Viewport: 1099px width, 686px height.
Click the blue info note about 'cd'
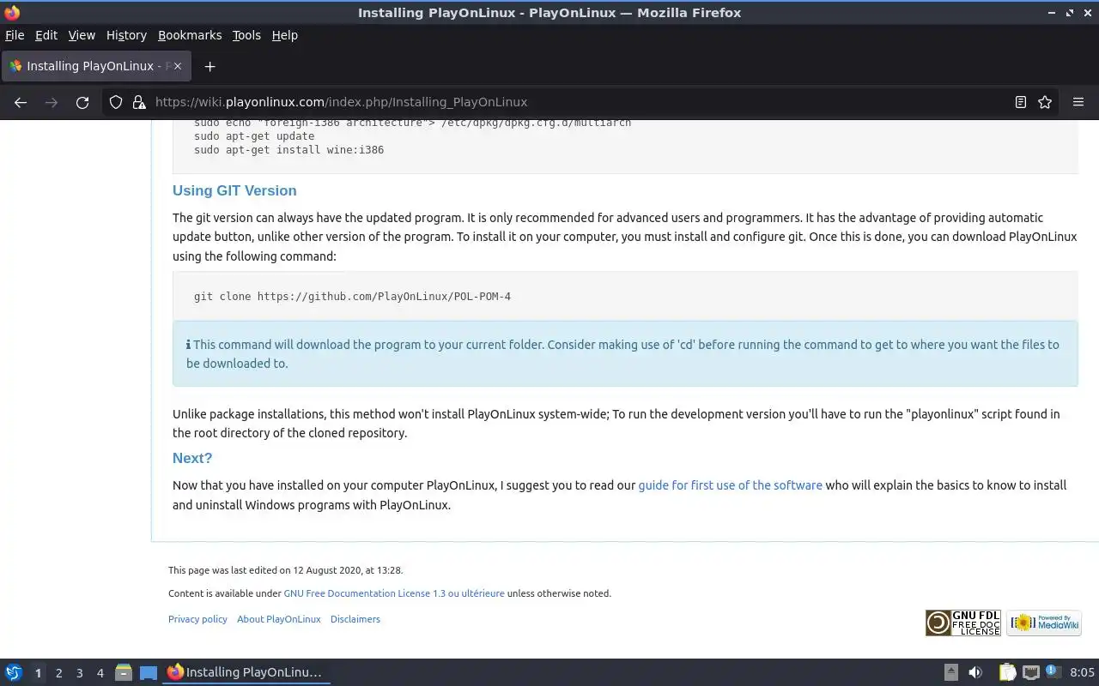coord(625,354)
